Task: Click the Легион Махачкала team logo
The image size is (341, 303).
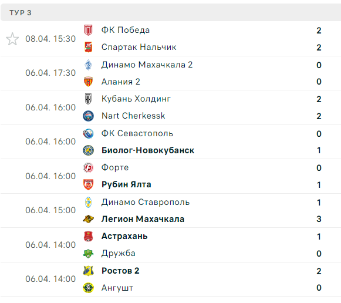Action: (88, 219)
